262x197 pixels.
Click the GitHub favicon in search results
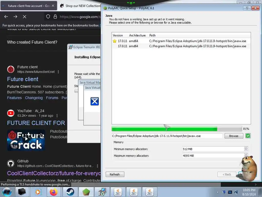click(11, 163)
